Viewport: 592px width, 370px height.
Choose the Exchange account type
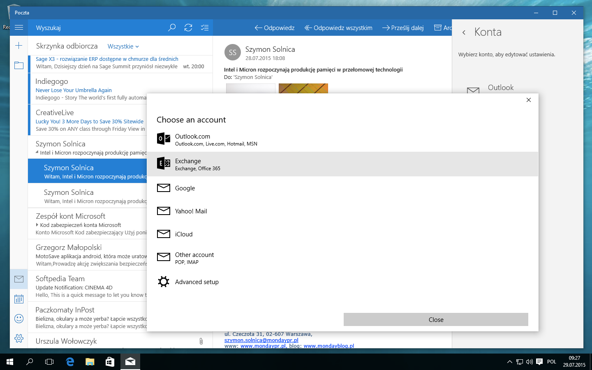click(x=342, y=164)
